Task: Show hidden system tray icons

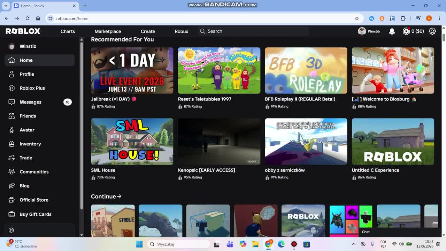Action: (354, 244)
